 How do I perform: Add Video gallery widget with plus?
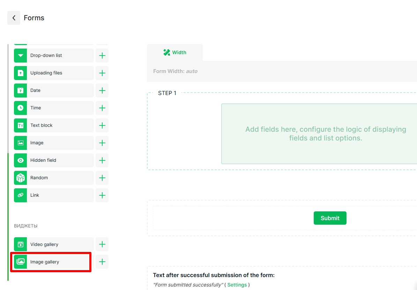tap(102, 244)
